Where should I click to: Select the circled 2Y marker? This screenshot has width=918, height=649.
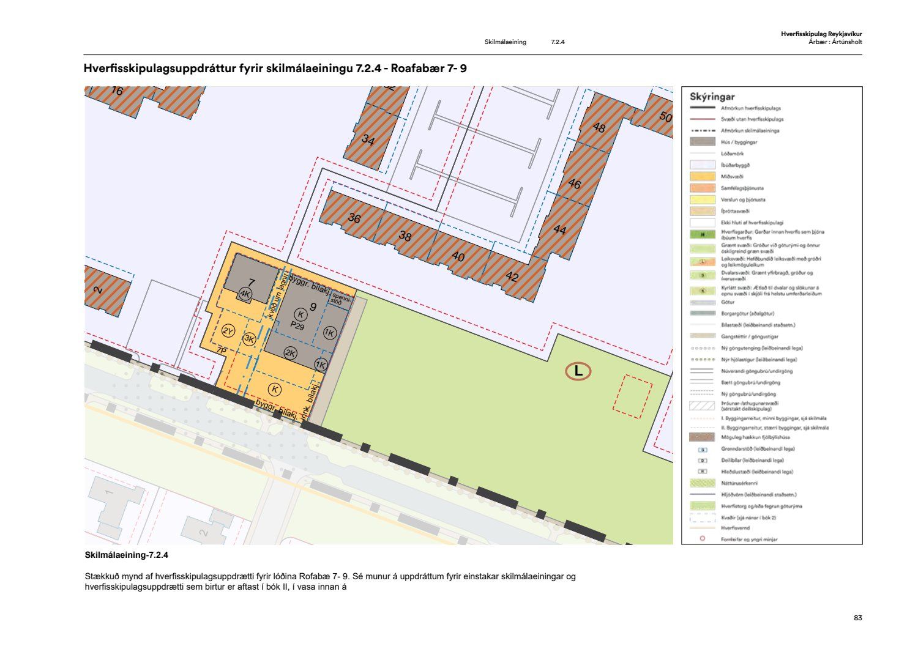pos(228,332)
